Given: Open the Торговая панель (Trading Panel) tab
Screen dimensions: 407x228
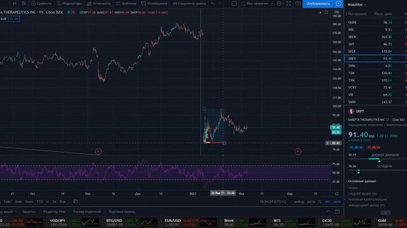Looking at the screenshot, I should coord(122,212).
